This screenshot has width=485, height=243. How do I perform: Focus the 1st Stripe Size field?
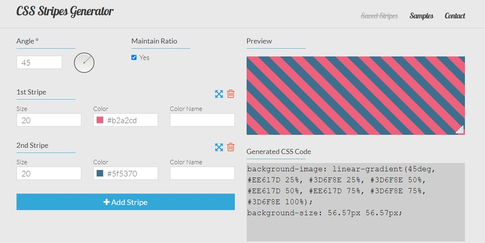pyautogui.click(x=49, y=120)
